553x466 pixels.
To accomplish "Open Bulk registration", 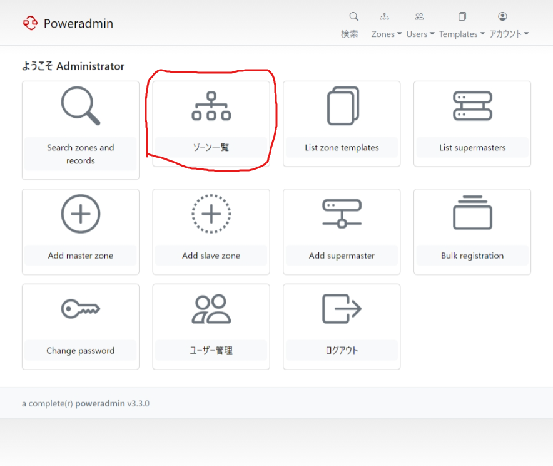I will click(472, 256).
